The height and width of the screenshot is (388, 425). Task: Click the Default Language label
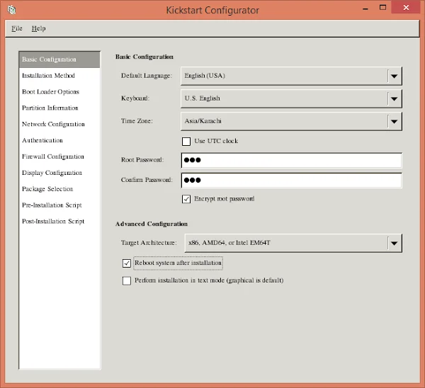point(147,76)
